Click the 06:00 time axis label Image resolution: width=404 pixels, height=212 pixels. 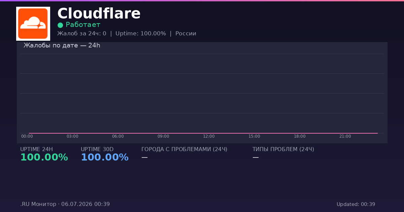point(118,136)
